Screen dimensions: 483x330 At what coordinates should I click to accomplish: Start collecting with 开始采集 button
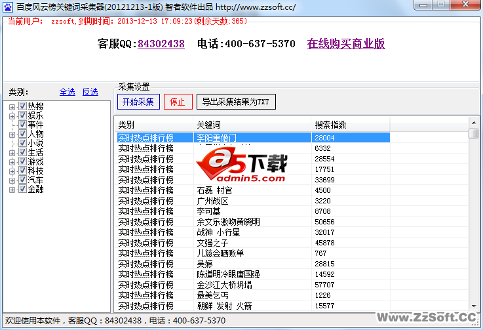(138, 102)
